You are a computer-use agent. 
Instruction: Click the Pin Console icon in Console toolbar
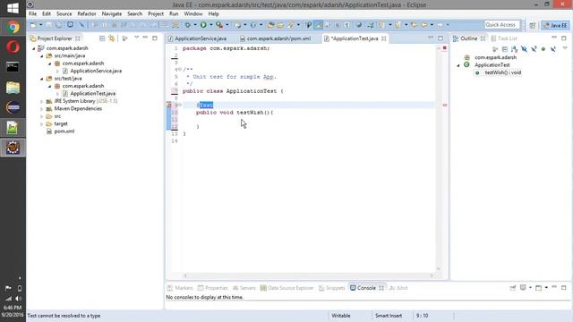point(513,288)
